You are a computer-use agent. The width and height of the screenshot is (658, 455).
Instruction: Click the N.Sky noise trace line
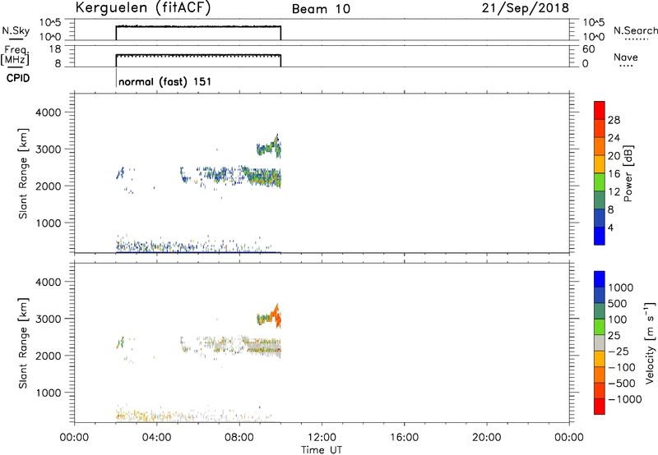[198, 26]
